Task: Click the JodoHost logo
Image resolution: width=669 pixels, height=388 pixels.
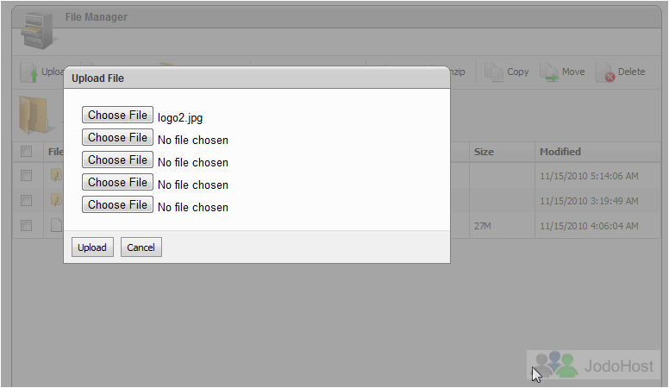Action: 593,365
